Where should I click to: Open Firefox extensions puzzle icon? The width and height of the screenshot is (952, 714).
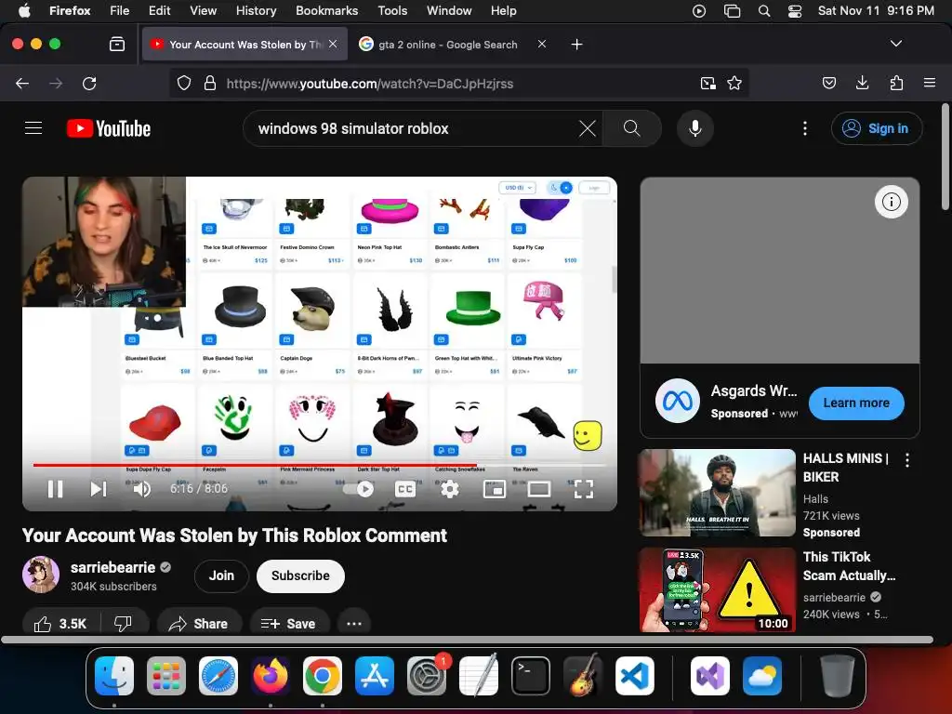coord(896,83)
